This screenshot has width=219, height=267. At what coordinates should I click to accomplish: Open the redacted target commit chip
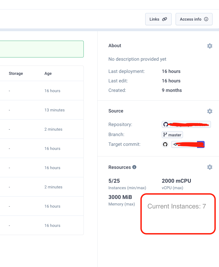pyautogui.click(x=188, y=144)
